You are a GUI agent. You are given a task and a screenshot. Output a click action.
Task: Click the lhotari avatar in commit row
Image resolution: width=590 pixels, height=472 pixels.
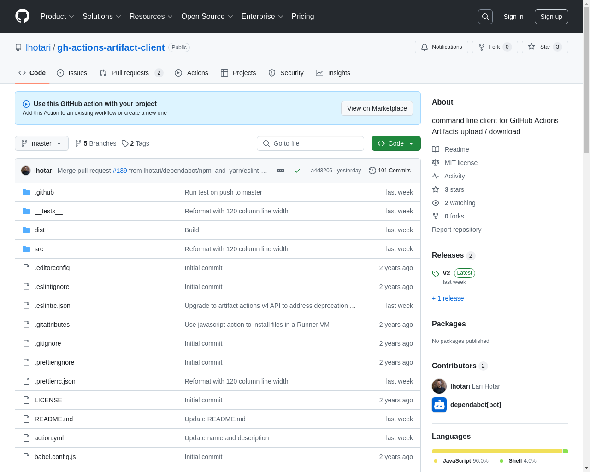tap(26, 171)
